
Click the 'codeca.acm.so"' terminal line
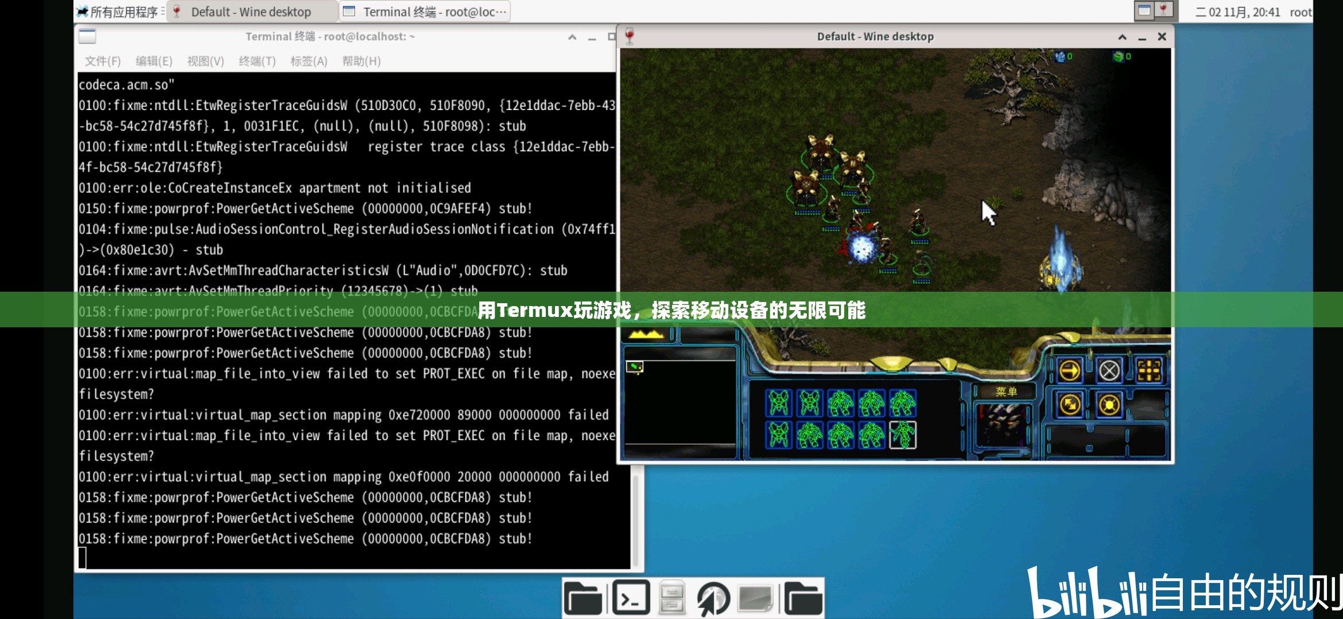(126, 85)
